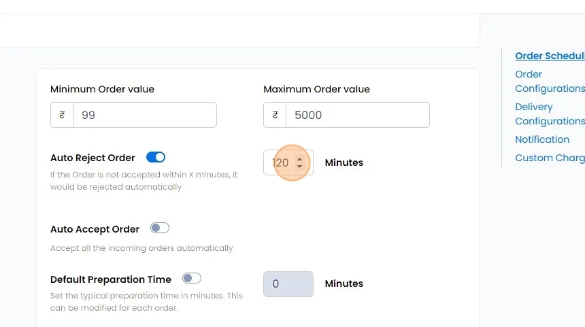Increase Auto Reject minutes with up arrow

[x=299, y=159]
